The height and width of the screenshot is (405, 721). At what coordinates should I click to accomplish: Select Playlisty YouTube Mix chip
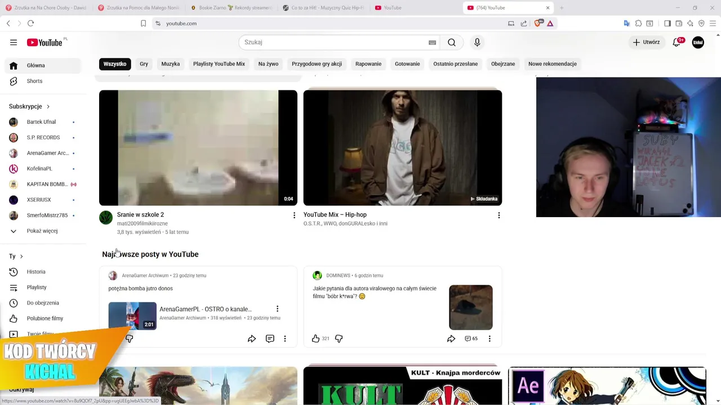(x=219, y=64)
